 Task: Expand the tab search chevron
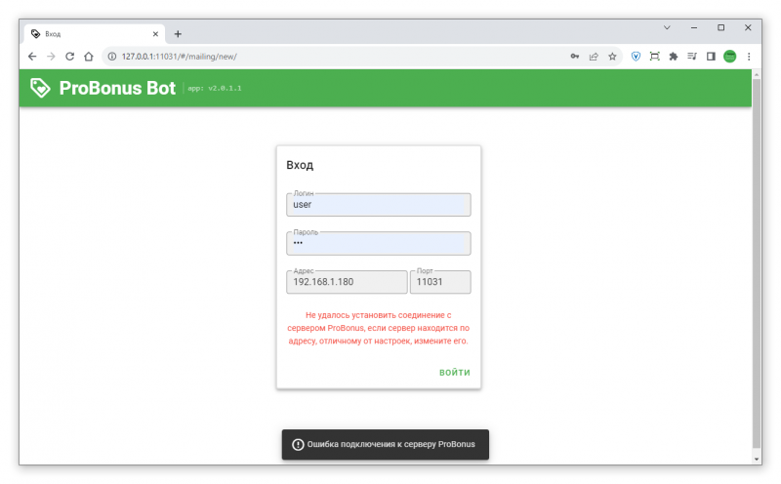tap(667, 28)
